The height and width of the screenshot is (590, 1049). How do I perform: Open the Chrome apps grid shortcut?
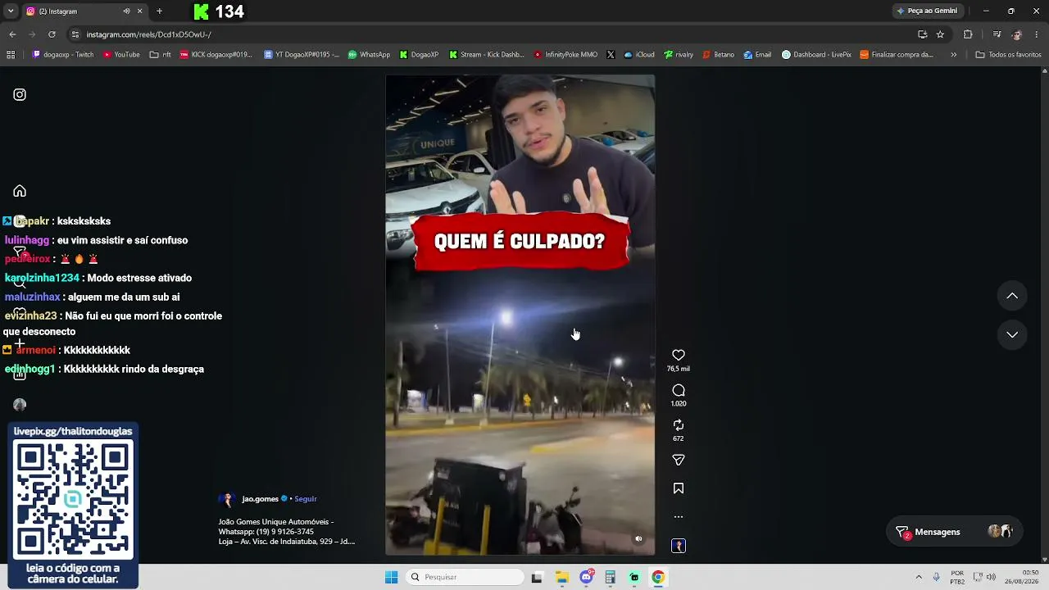(x=11, y=55)
